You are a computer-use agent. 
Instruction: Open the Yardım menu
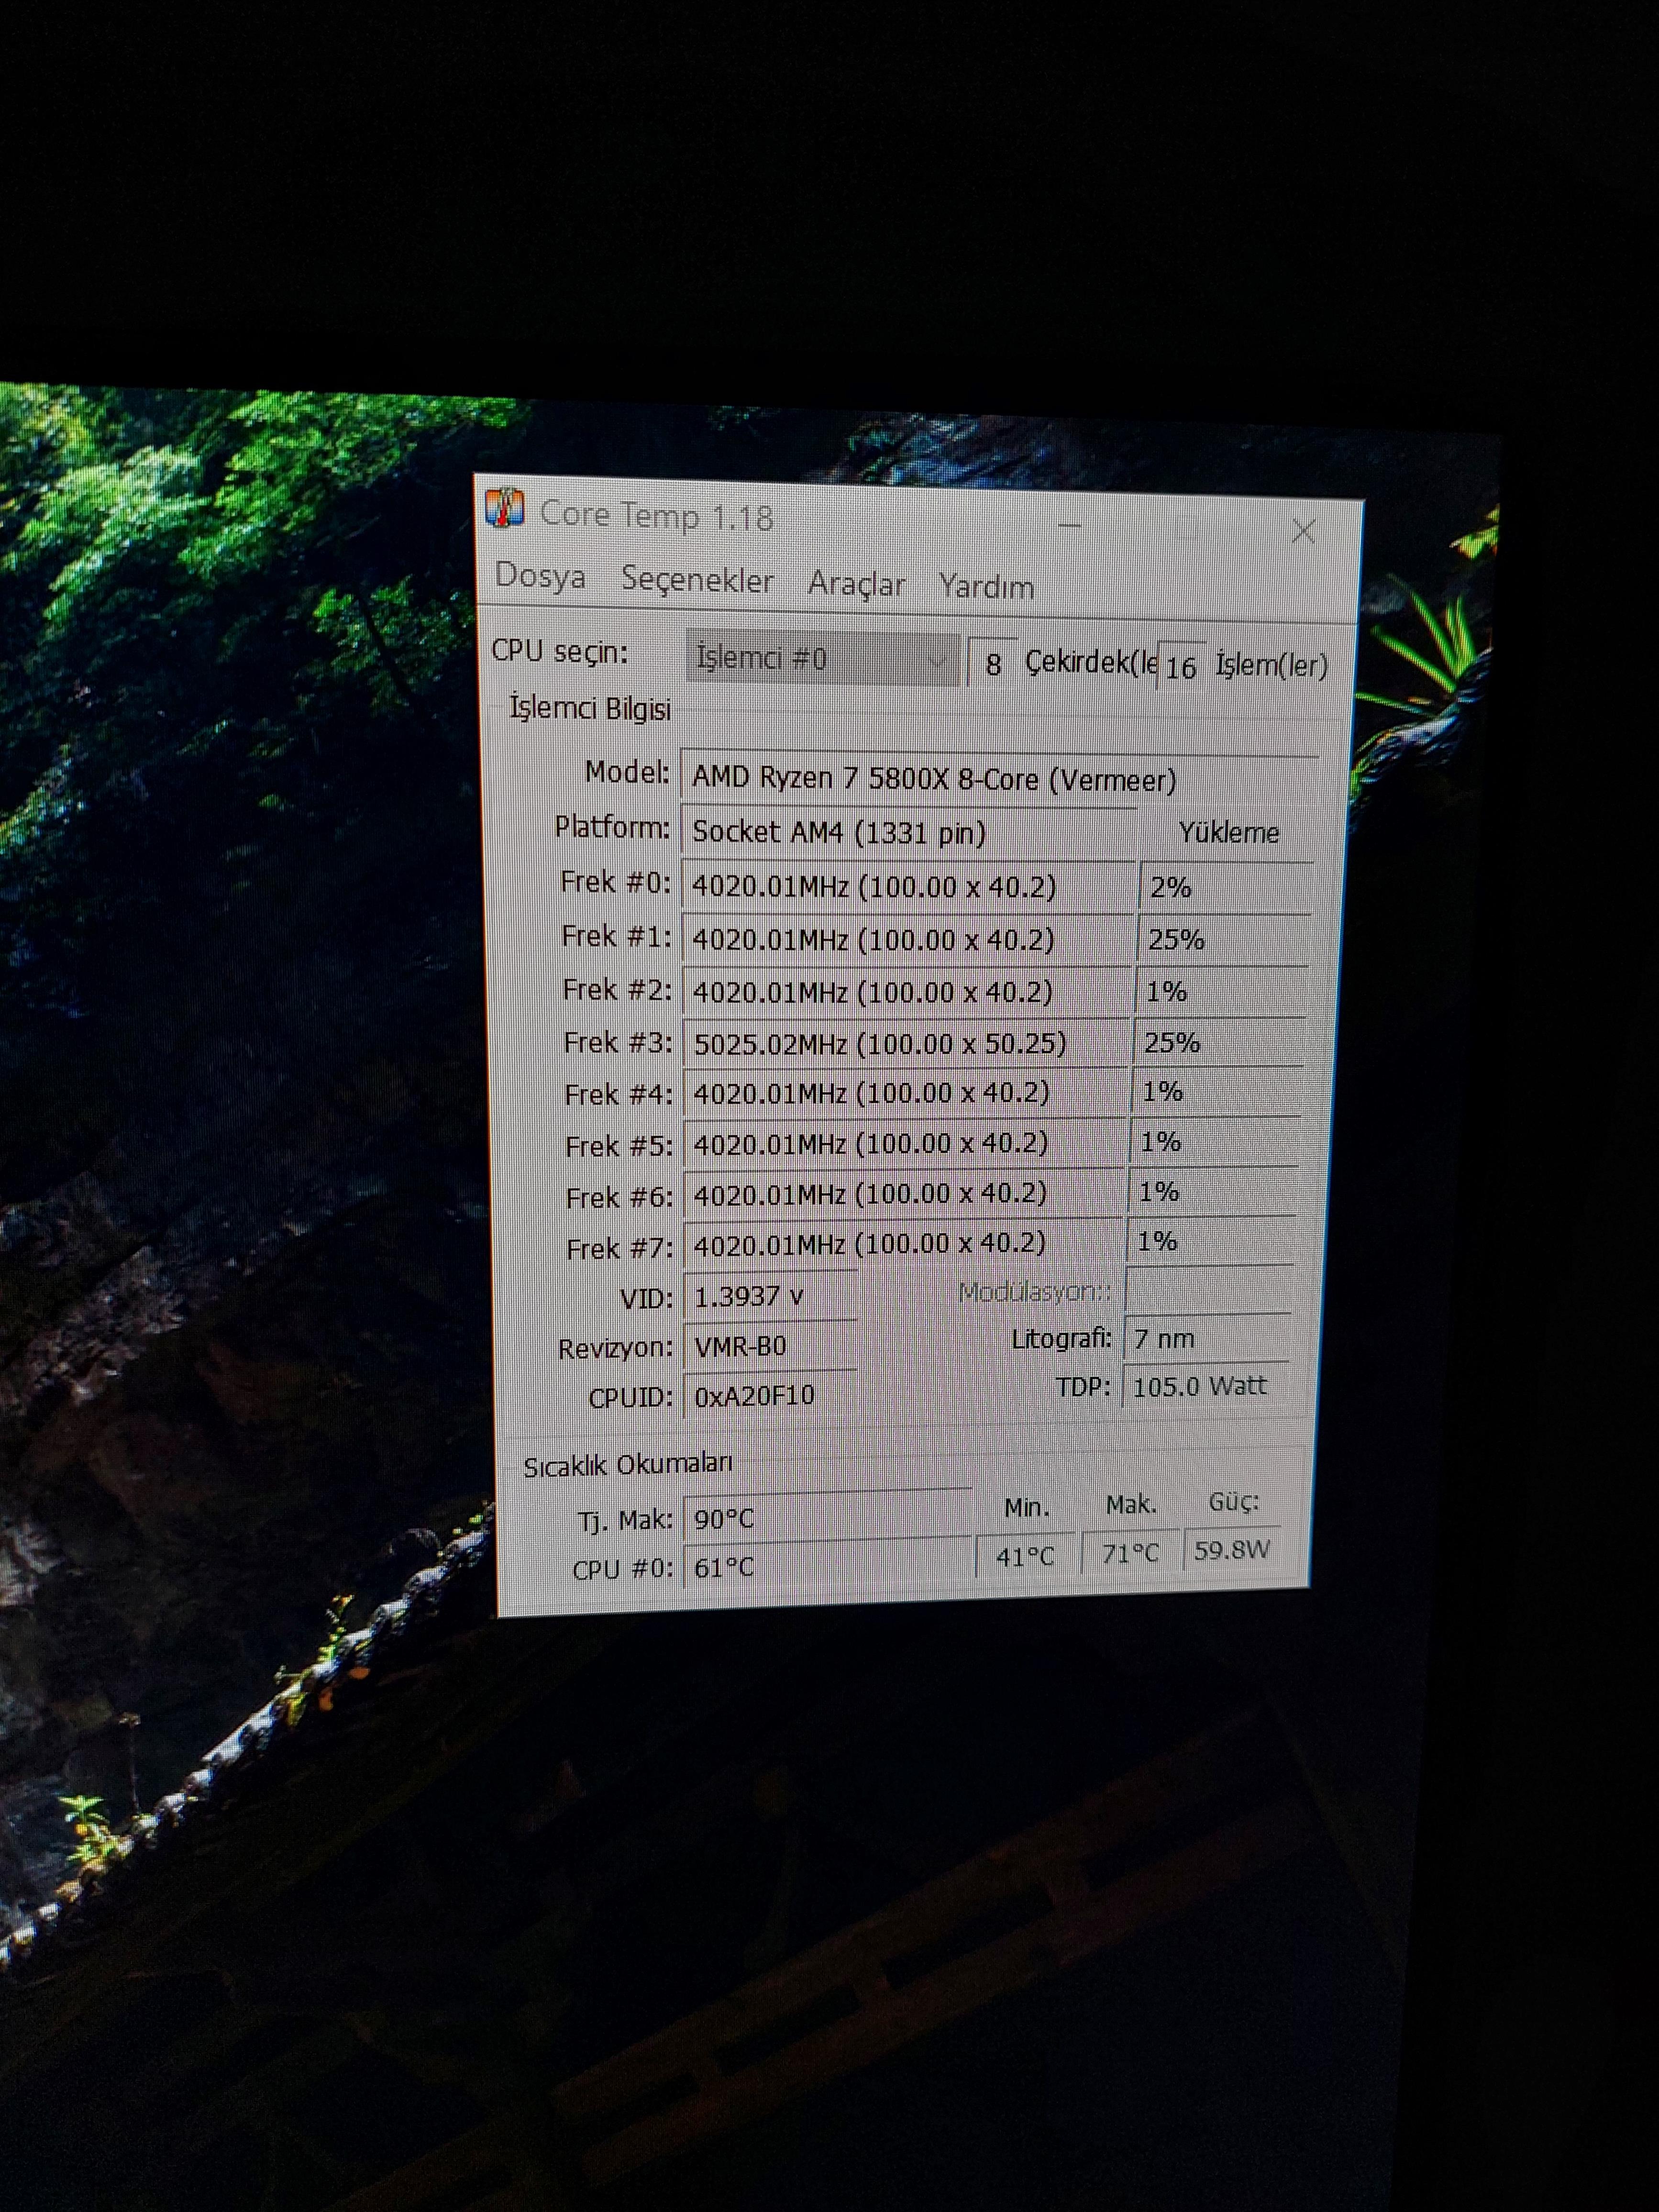[x=986, y=587]
